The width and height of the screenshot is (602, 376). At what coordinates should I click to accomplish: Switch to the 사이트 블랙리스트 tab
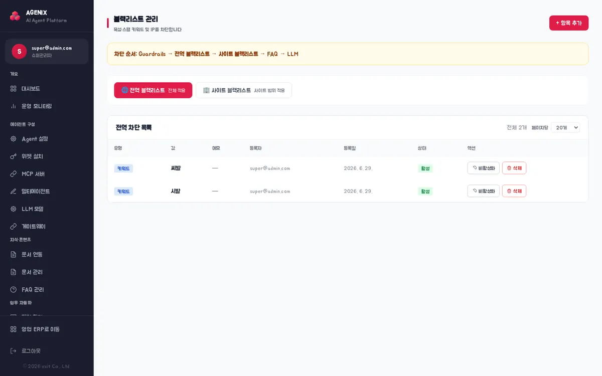244,90
